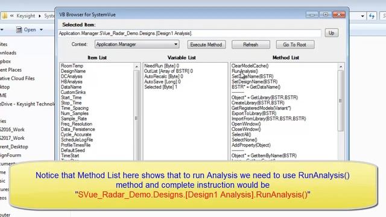Select ProfileTimesFile in Item List
Viewport: 386px width, 217px height.
[x=75, y=145]
